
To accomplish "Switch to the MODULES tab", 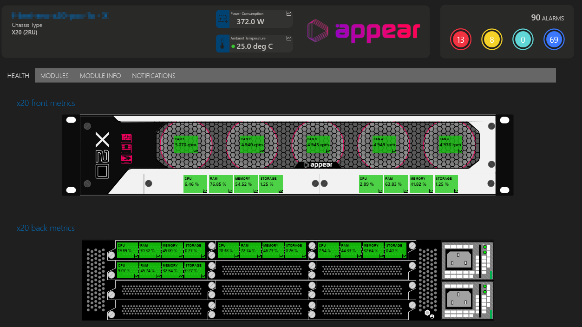I will pyautogui.click(x=54, y=76).
